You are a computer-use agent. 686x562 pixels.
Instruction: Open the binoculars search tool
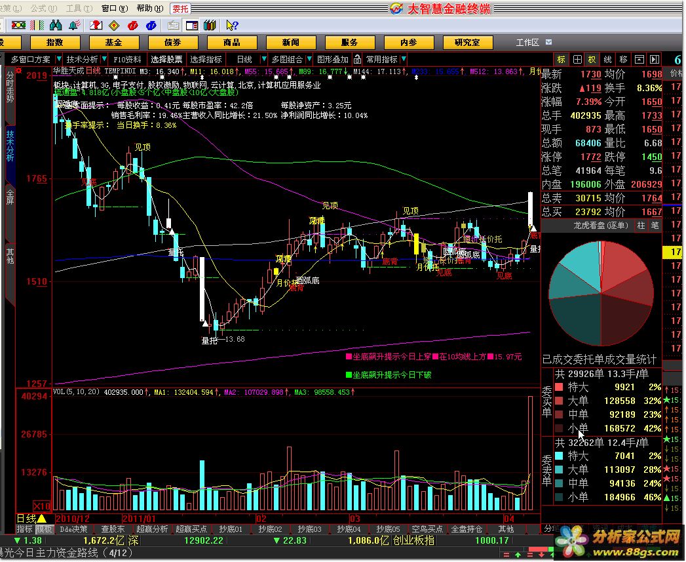pyautogui.click(x=56, y=26)
